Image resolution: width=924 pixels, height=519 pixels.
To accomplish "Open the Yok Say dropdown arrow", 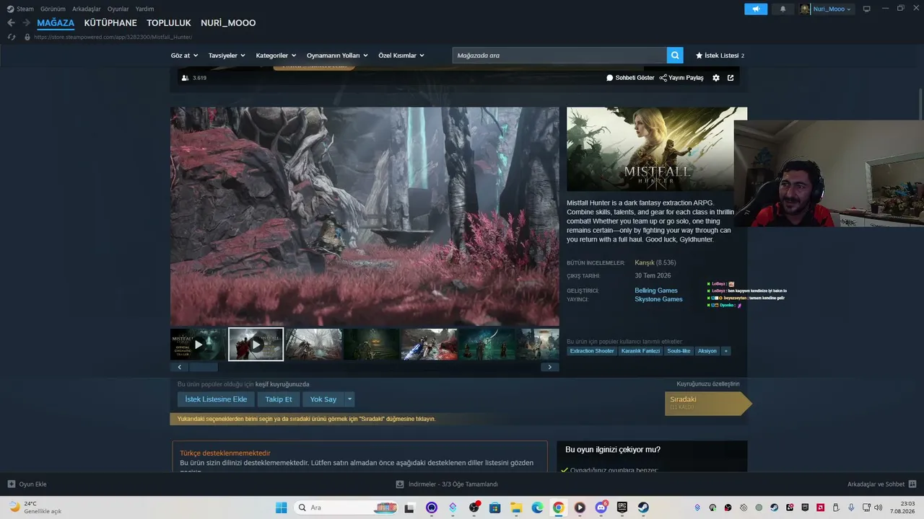I will pyautogui.click(x=349, y=399).
